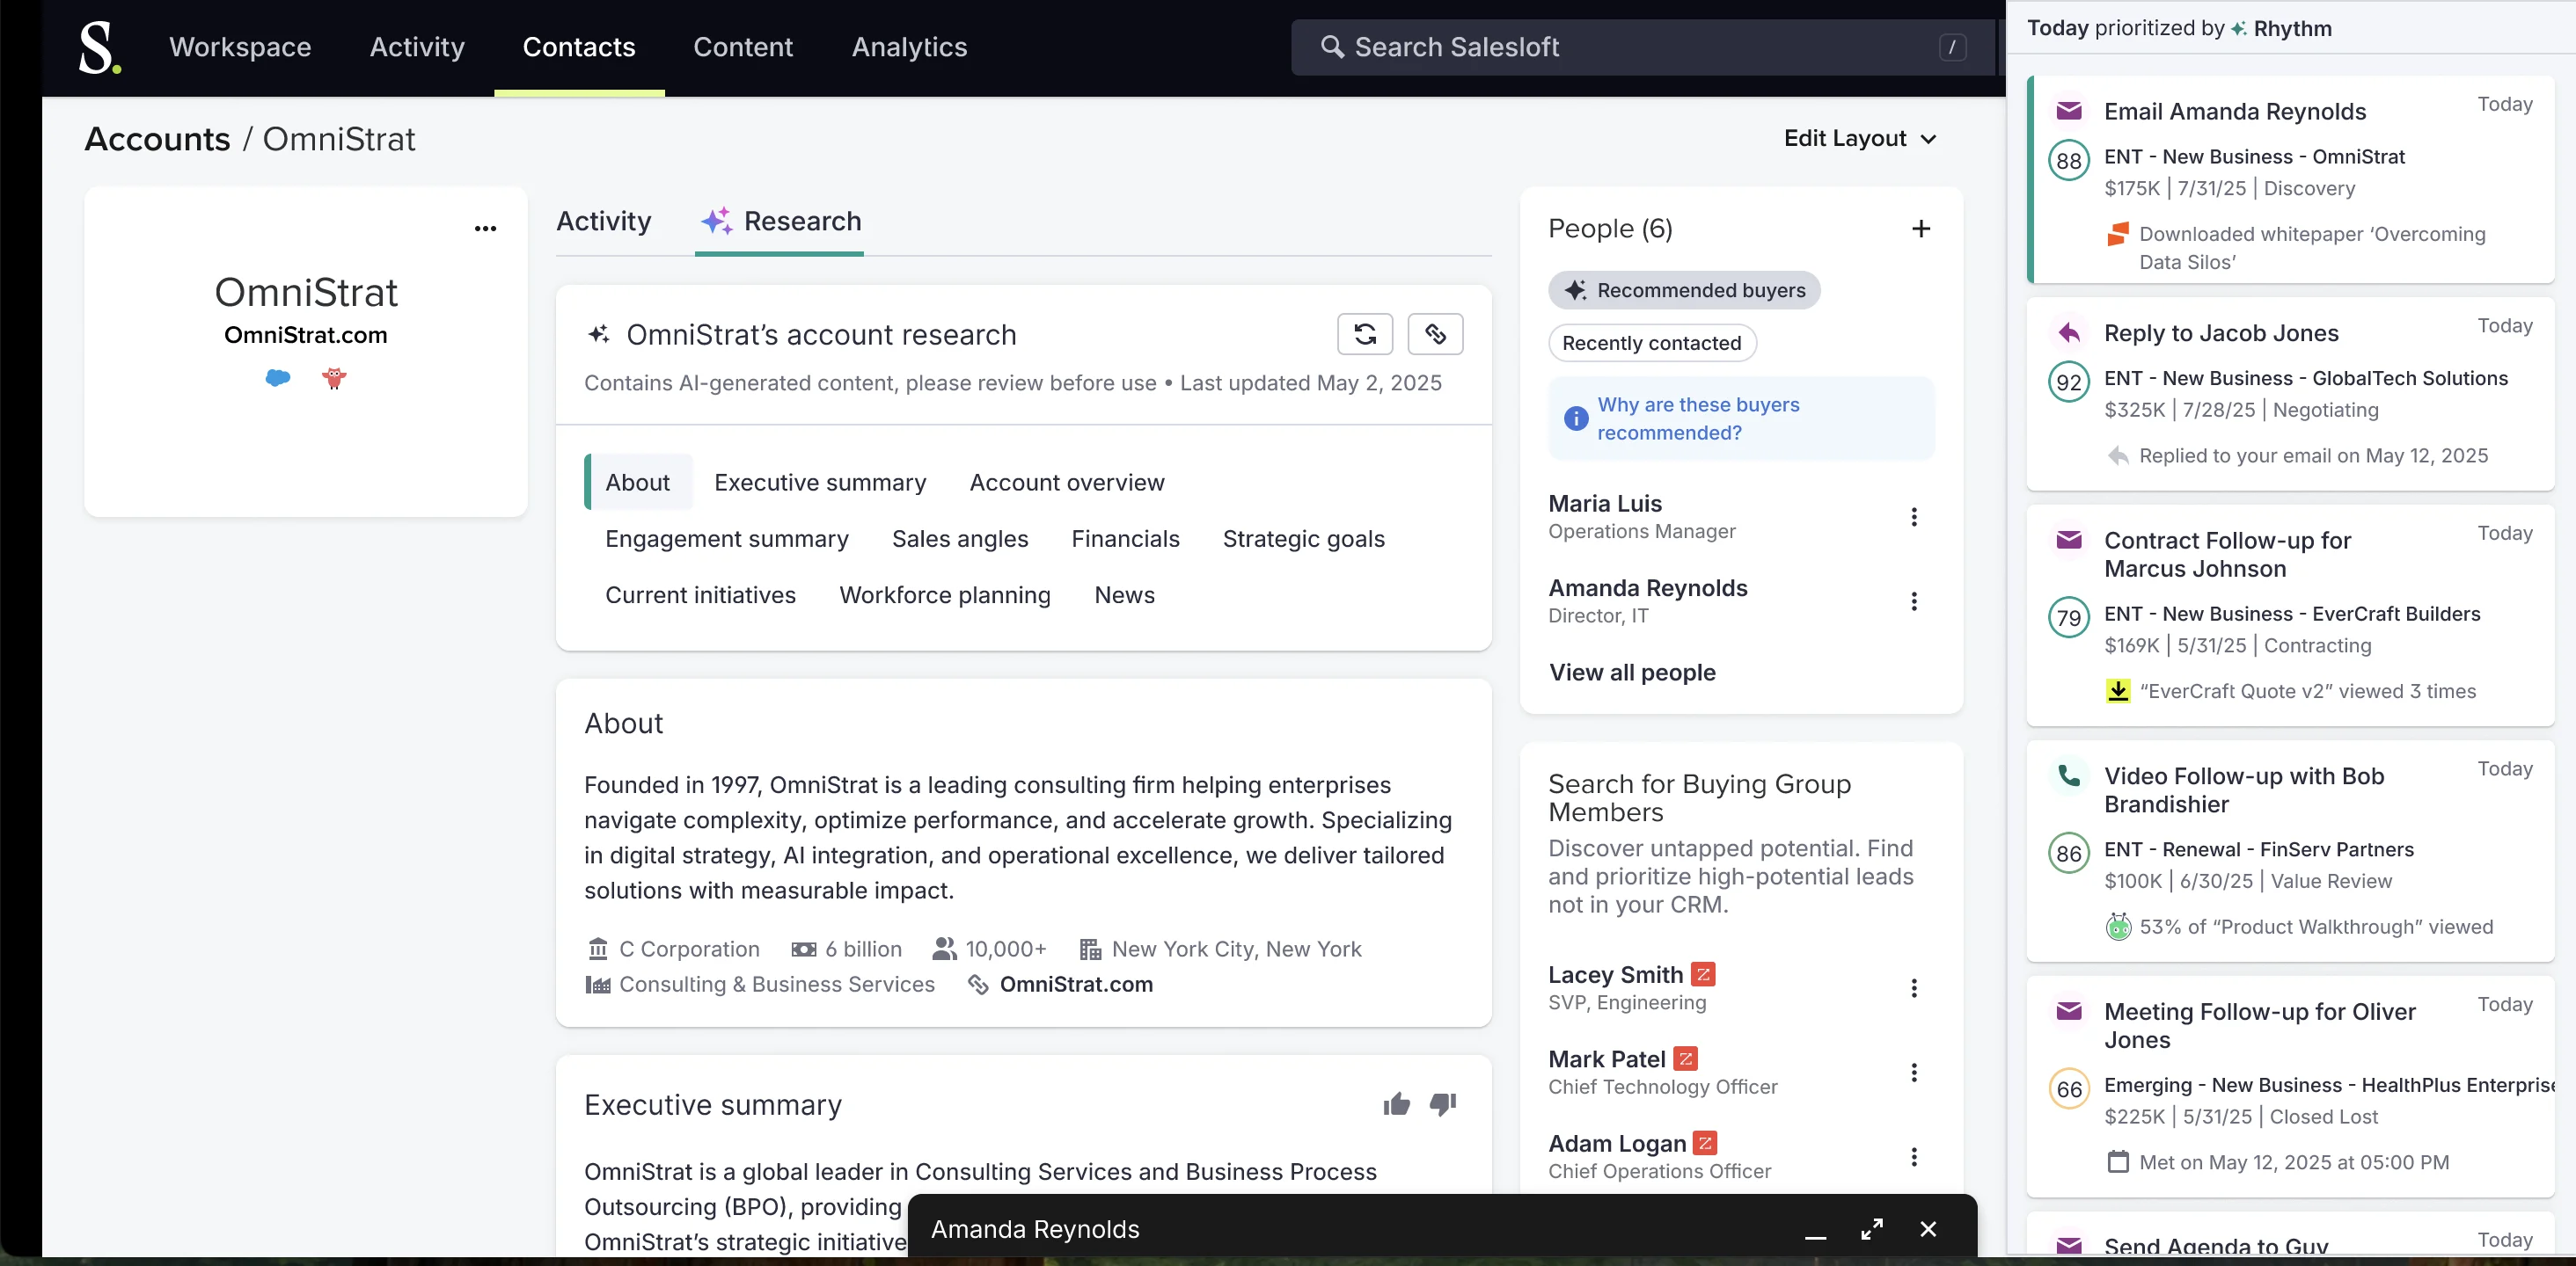Click ZoomInfo badge next to Lacey Smith
Viewport: 2576px width, 1266px height.
tap(1703, 973)
